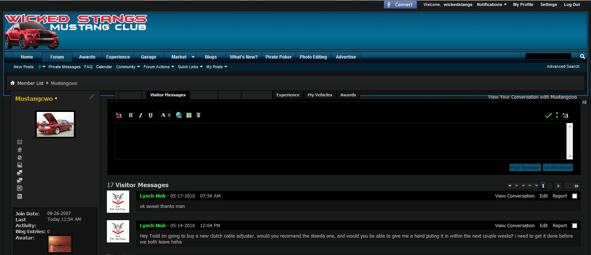Toggle underline formatting in the message editor
The image size is (591, 255).
coord(150,115)
